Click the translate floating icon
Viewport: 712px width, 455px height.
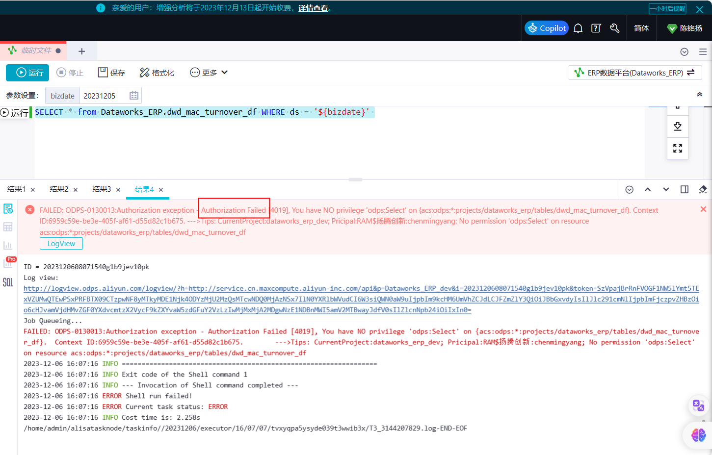pyautogui.click(x=698, y=405)
